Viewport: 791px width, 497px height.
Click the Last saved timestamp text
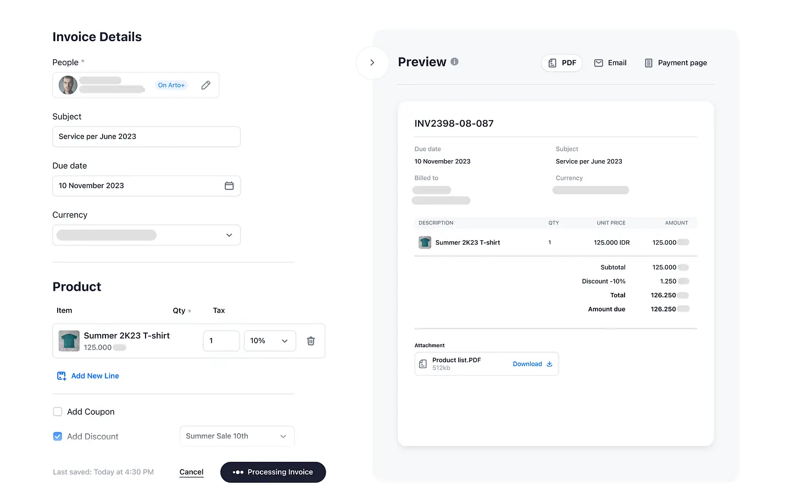(103, 472)
